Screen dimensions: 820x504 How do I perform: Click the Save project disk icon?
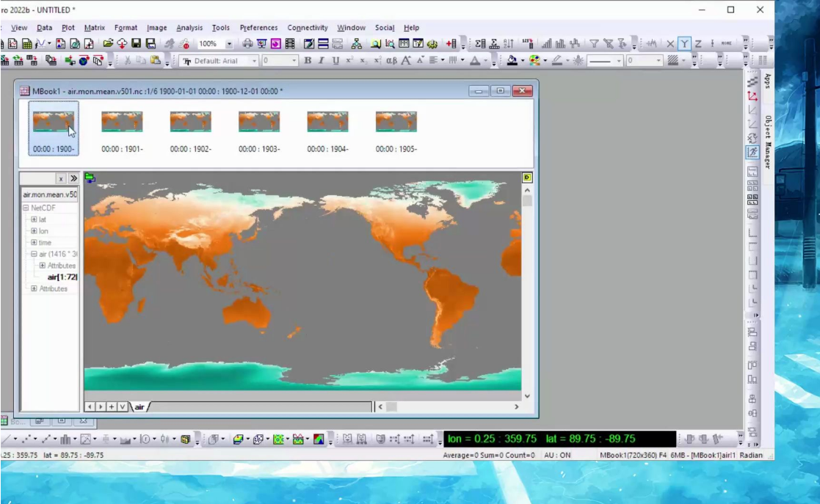(x=137, y=44)
